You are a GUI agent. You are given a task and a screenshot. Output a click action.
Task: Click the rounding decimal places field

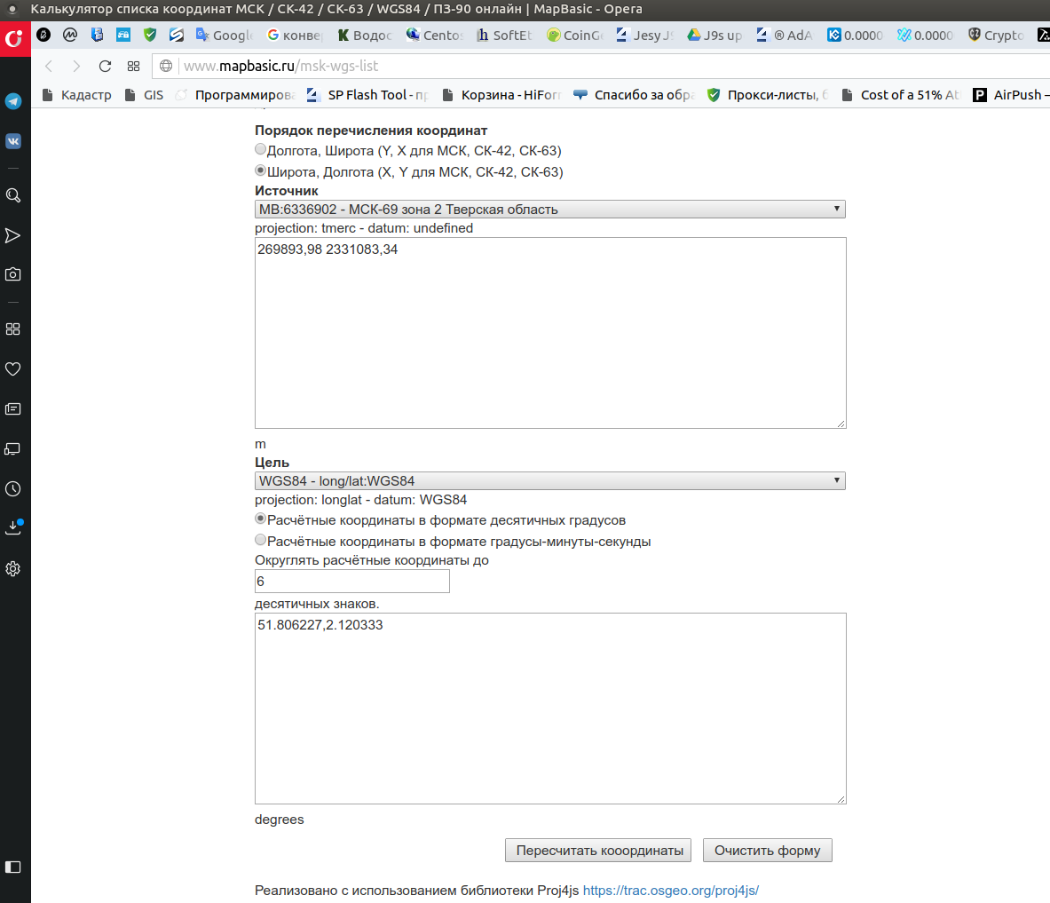click(352, 581)
